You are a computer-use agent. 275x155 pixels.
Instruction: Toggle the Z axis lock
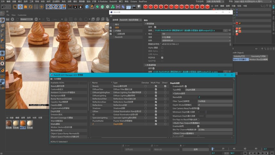pyautogui.click(x=59, y=7)
